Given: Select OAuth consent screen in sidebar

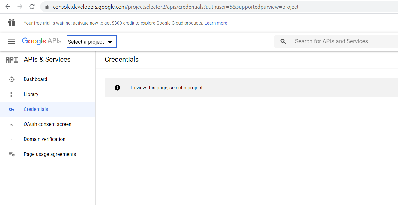Looking at the screenshot, I should (47, 124).
